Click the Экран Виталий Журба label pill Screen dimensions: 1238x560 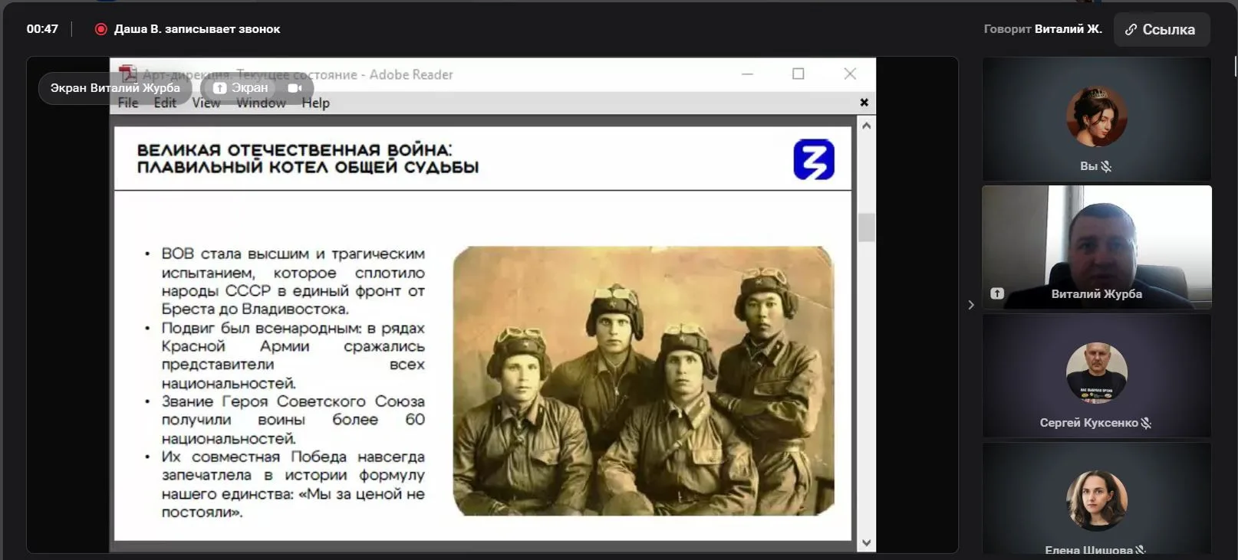(x=115, y=88)
